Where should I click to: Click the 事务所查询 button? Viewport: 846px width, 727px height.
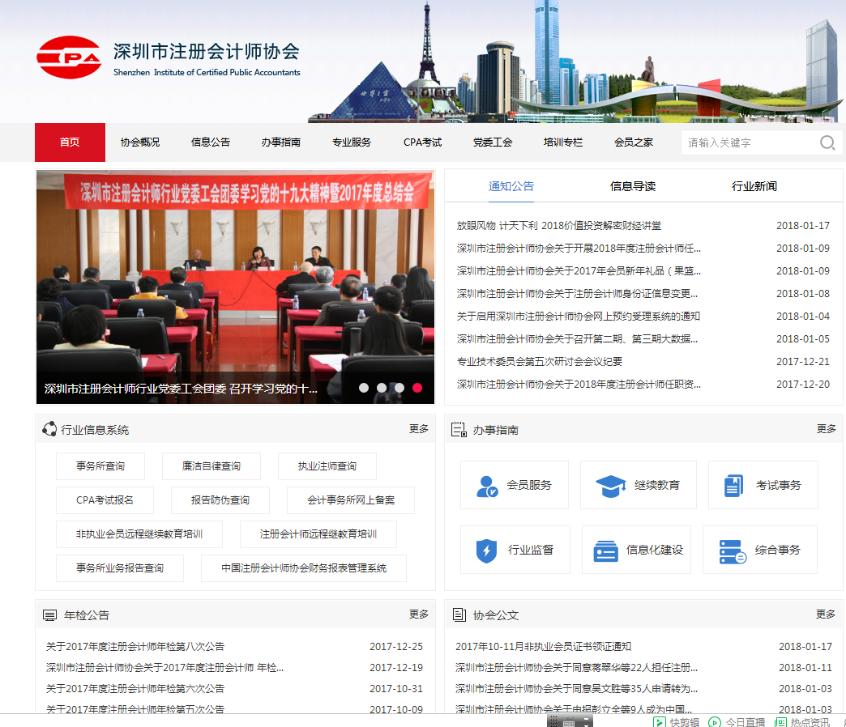coord(100,466)
